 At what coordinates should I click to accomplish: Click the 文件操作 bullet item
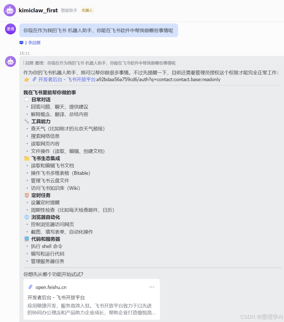click(x=68, y=151)
